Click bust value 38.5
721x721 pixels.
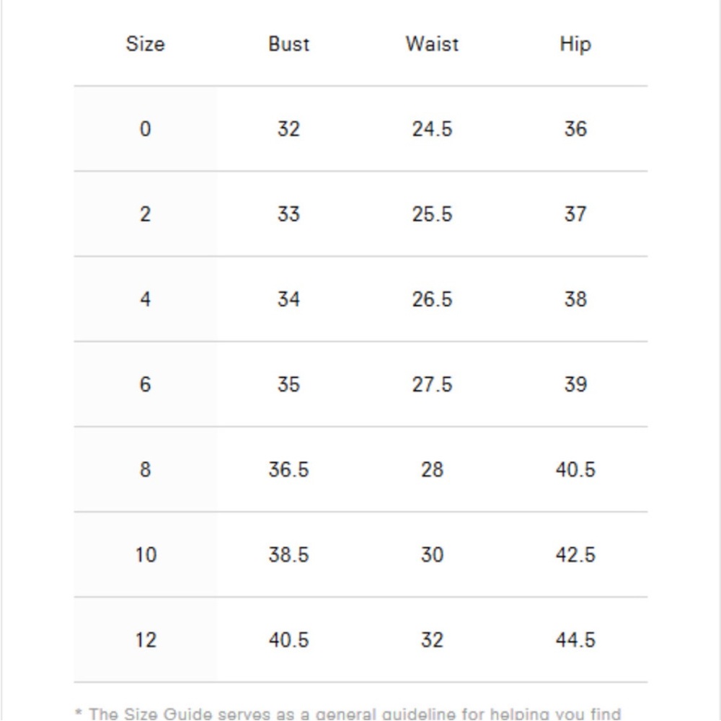(289, 554)
